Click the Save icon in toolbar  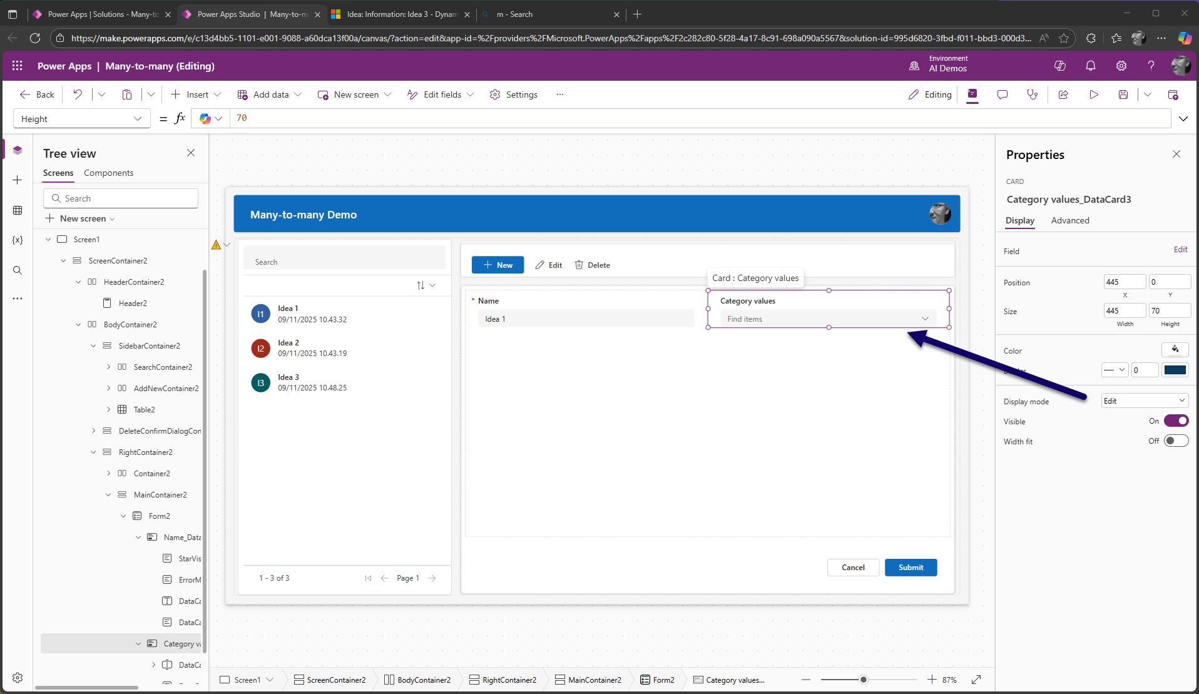click(x=1123, y=94)
